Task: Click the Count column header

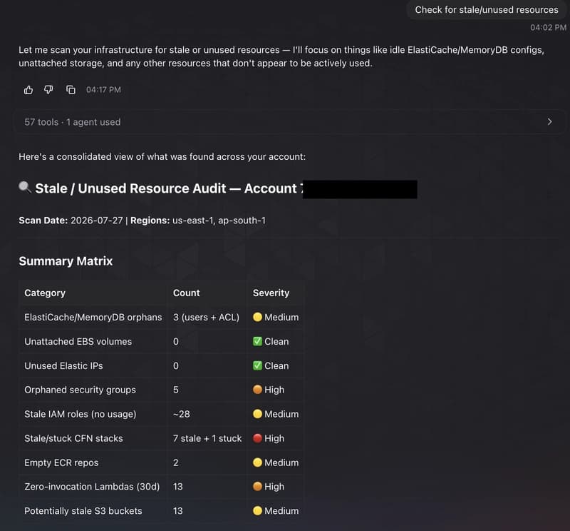Action: tap(187, 293)
